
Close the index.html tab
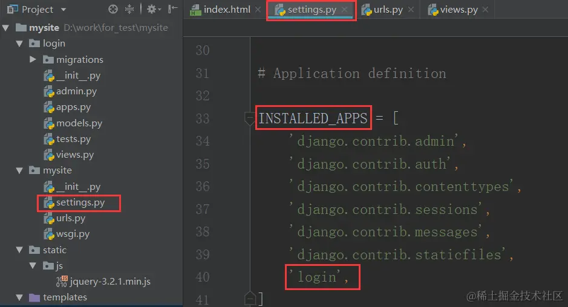coord(258,10)
